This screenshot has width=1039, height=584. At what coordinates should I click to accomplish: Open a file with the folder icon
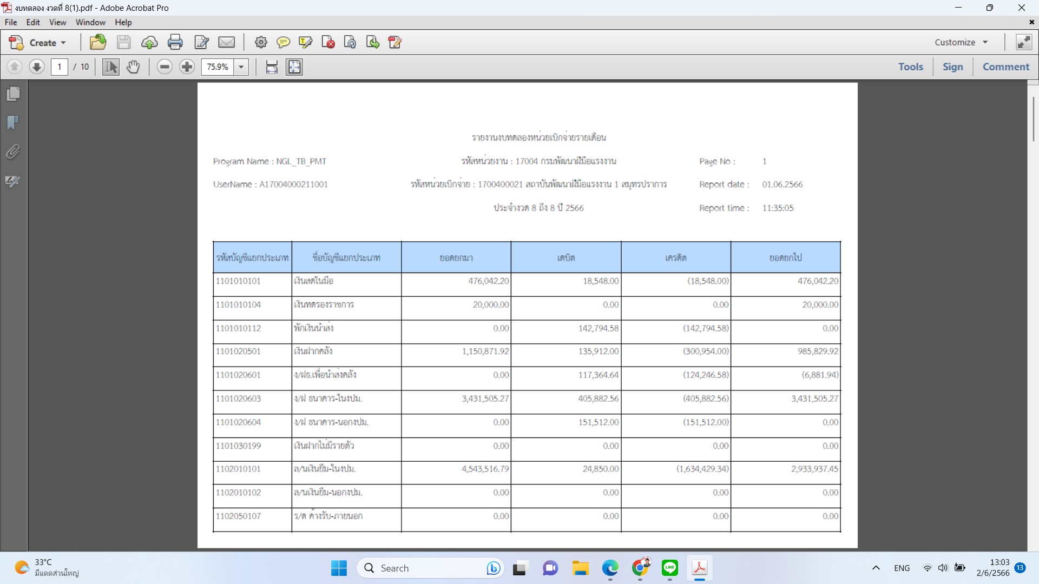point(98,42)
